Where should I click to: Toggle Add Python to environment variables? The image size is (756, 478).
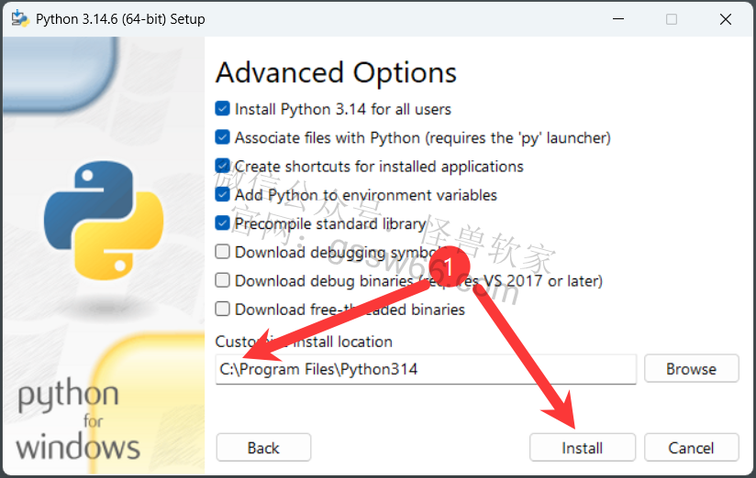coord(222,194)
